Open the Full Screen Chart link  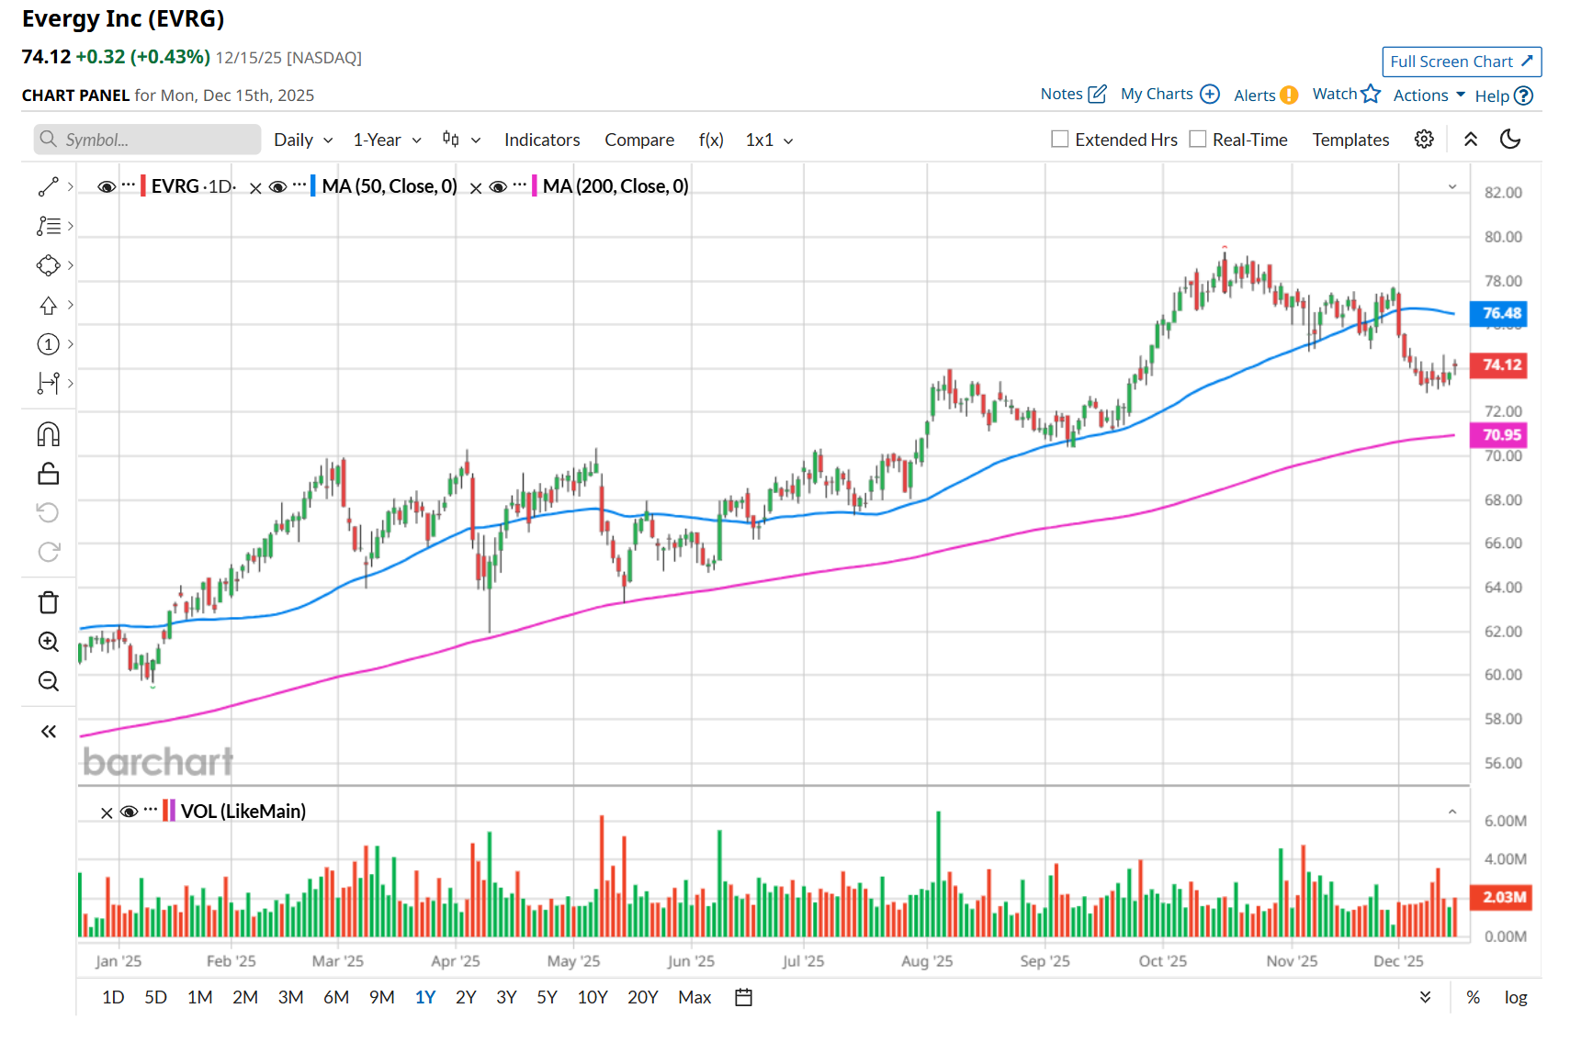click(x=1462, y=62)
